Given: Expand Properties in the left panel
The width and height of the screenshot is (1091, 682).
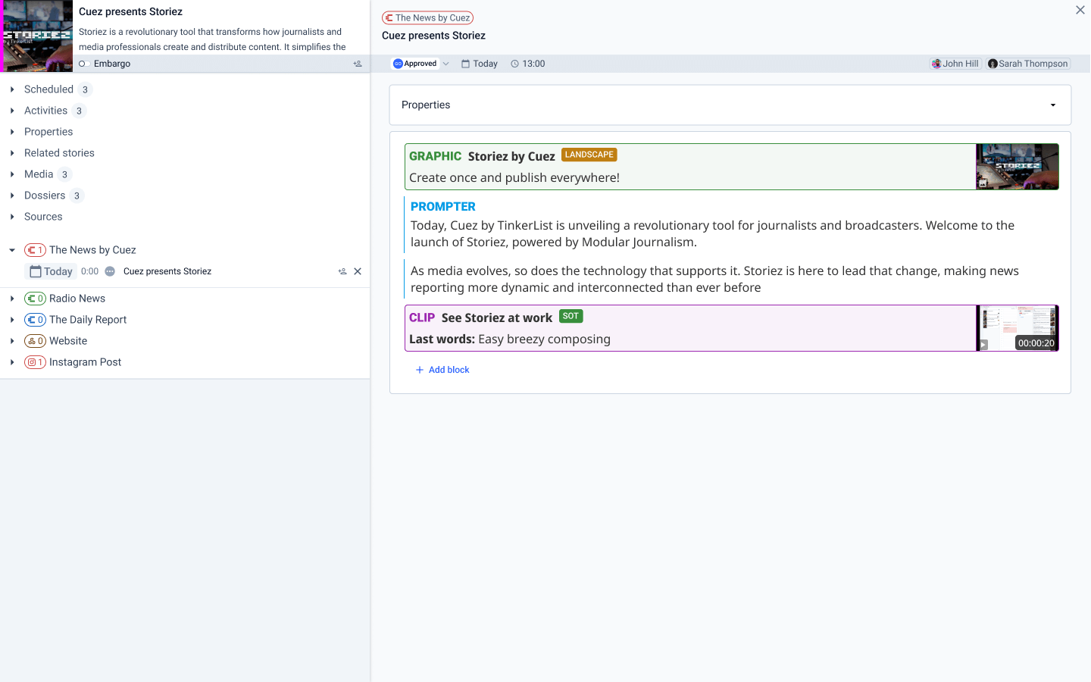Looking at the screenshot, I should click(12, 132).
